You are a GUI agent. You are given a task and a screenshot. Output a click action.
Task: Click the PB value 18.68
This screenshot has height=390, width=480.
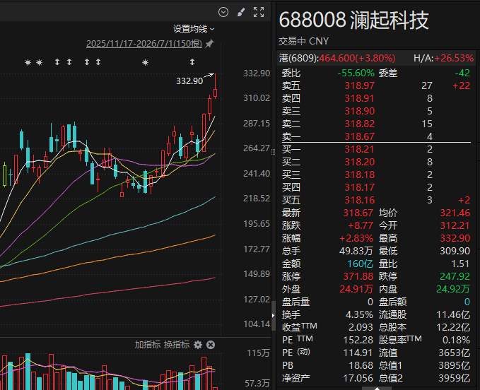(x=361, y=365)
